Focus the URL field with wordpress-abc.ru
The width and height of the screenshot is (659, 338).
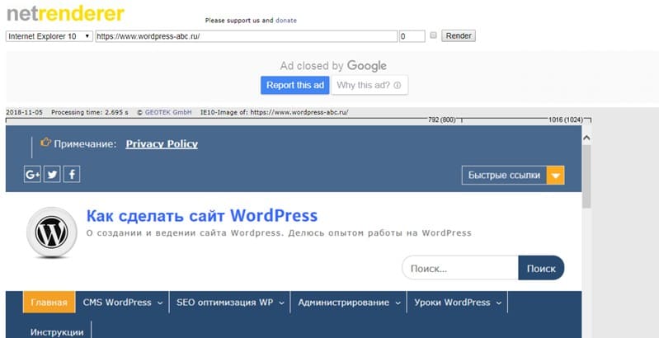tap(247, 36)
